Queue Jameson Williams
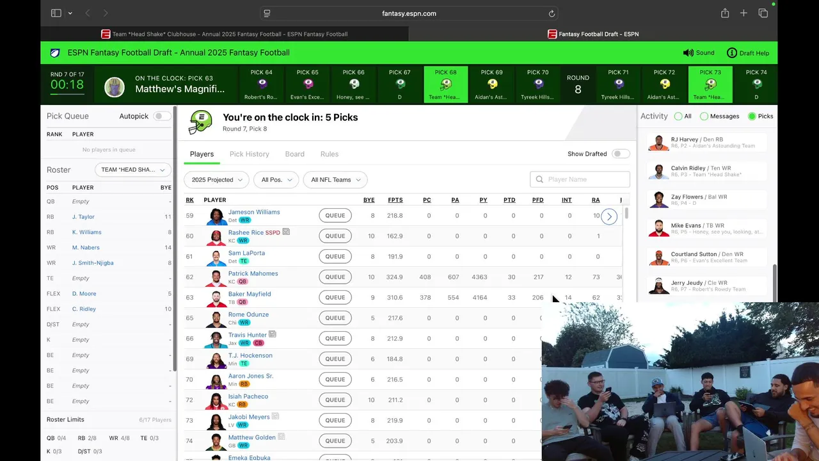The height and width of the screenshot is (461, 819). click(x=335, y=216)
